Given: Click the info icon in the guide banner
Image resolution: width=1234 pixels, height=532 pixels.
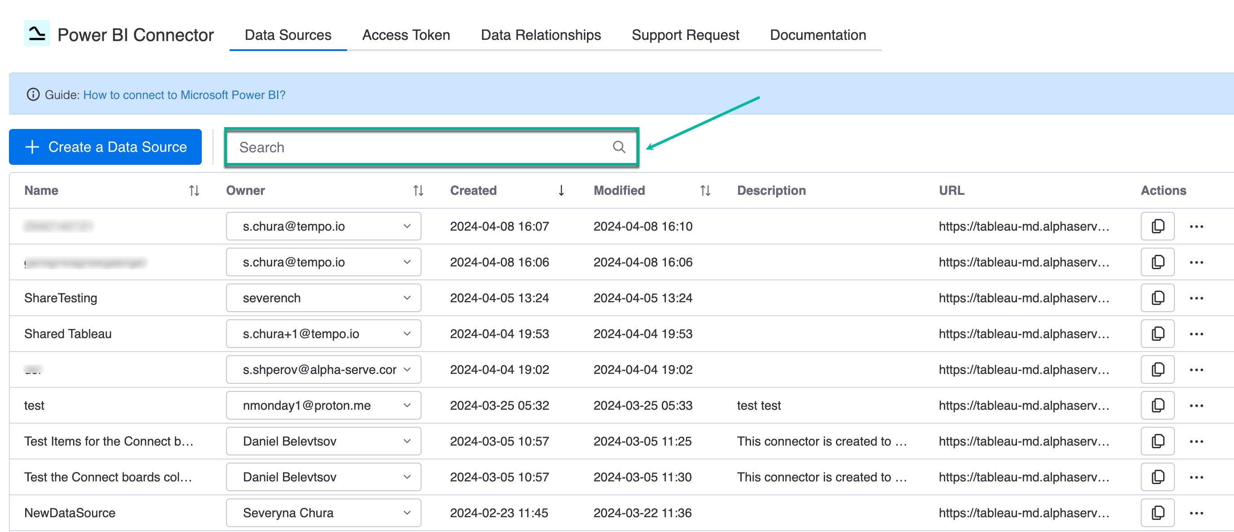Looking at the screenshot, I should [32, 94].
